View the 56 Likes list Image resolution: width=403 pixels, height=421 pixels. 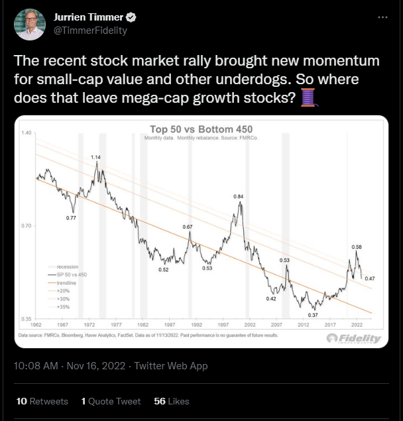(172, 401)
